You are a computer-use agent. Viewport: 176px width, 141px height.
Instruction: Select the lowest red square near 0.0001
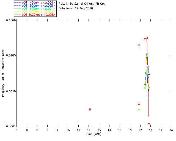click(x=149, y=124)
